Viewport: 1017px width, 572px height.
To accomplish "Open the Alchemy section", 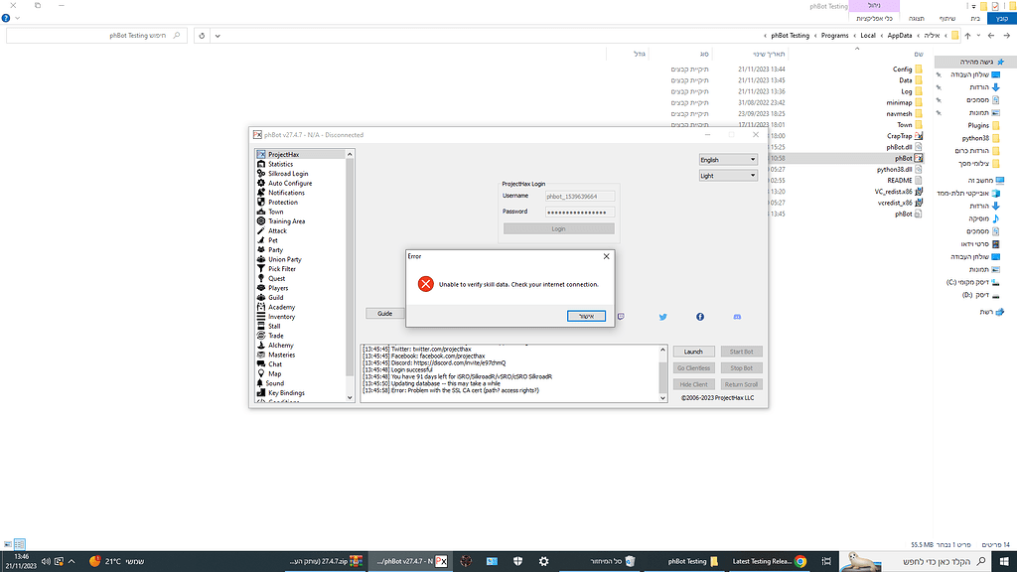I will pyautogui.click(x=281, y=345).
